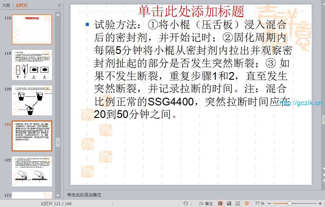This screenshot has height=207, width=325.
Task: Click the zoom out minus button
Action: tap(270, 203)
